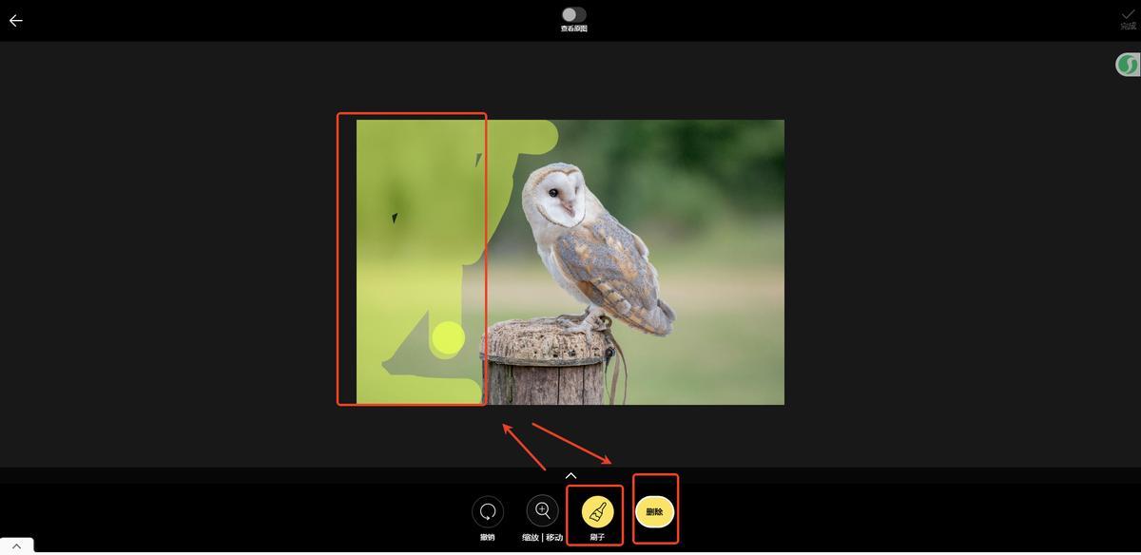This screenshot has width=1141, height=555.
Task: Expand the panel with the center up-chevron
Action: [570, 475]
